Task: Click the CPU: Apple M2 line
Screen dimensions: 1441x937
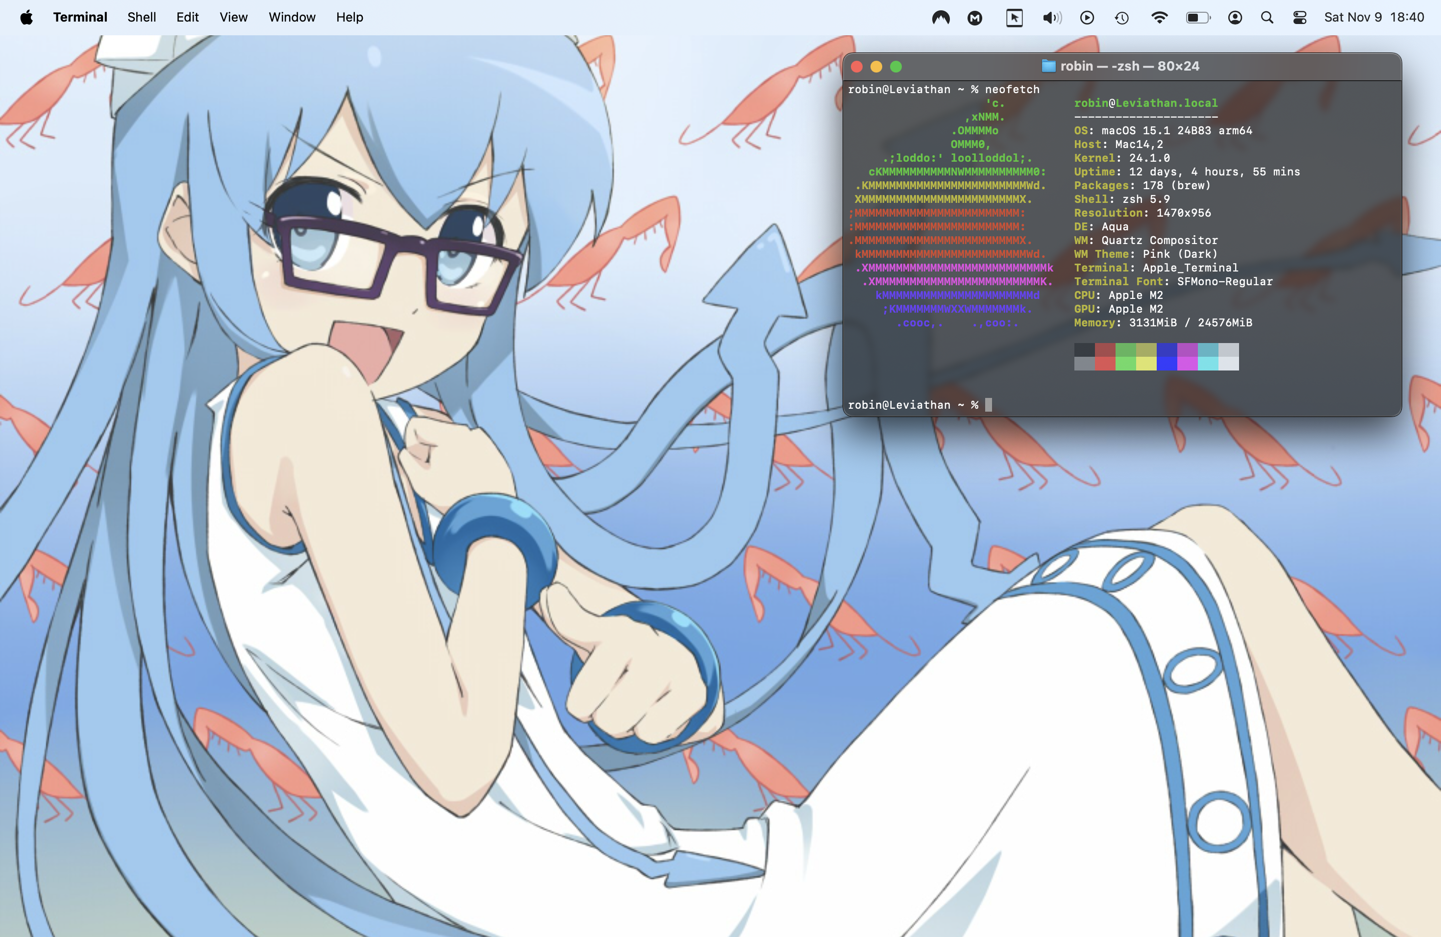Action: coord(1118,296)
